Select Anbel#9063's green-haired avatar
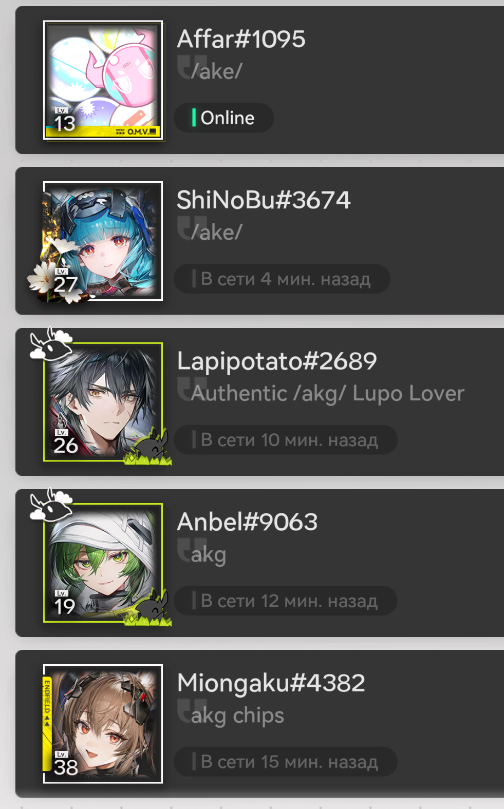This screenshot has height=809, width=504. tap(103, 563)
